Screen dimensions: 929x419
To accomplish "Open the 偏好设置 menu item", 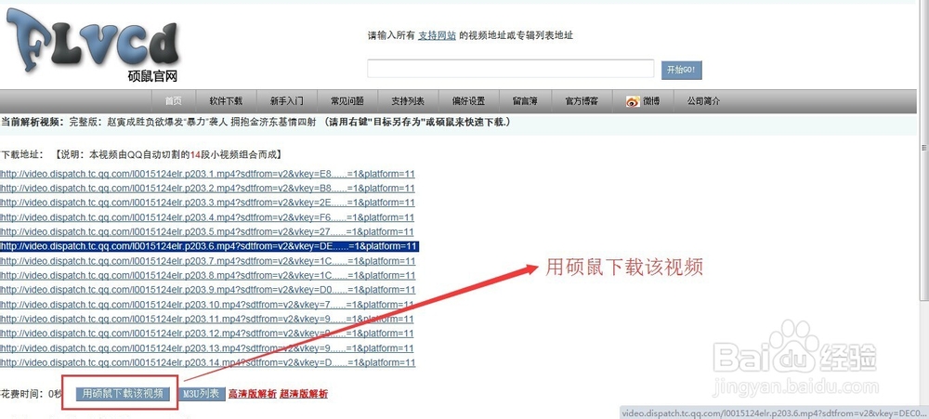I will [468, 101].
